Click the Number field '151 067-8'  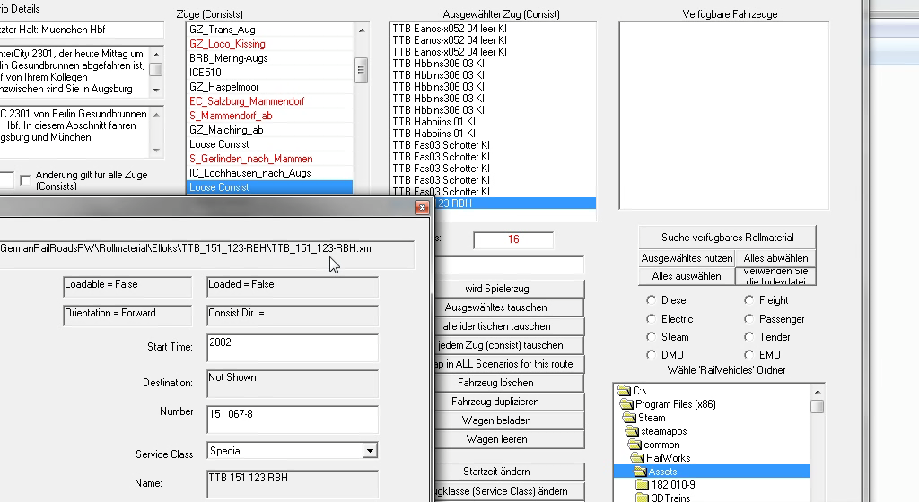(293, 420)
